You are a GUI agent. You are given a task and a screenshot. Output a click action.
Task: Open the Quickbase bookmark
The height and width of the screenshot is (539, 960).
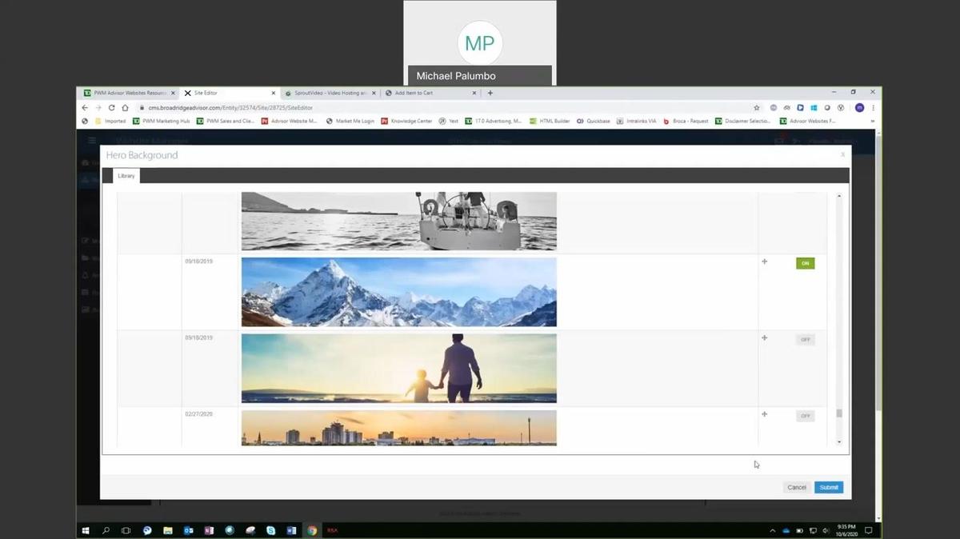[x=594, y=121]
